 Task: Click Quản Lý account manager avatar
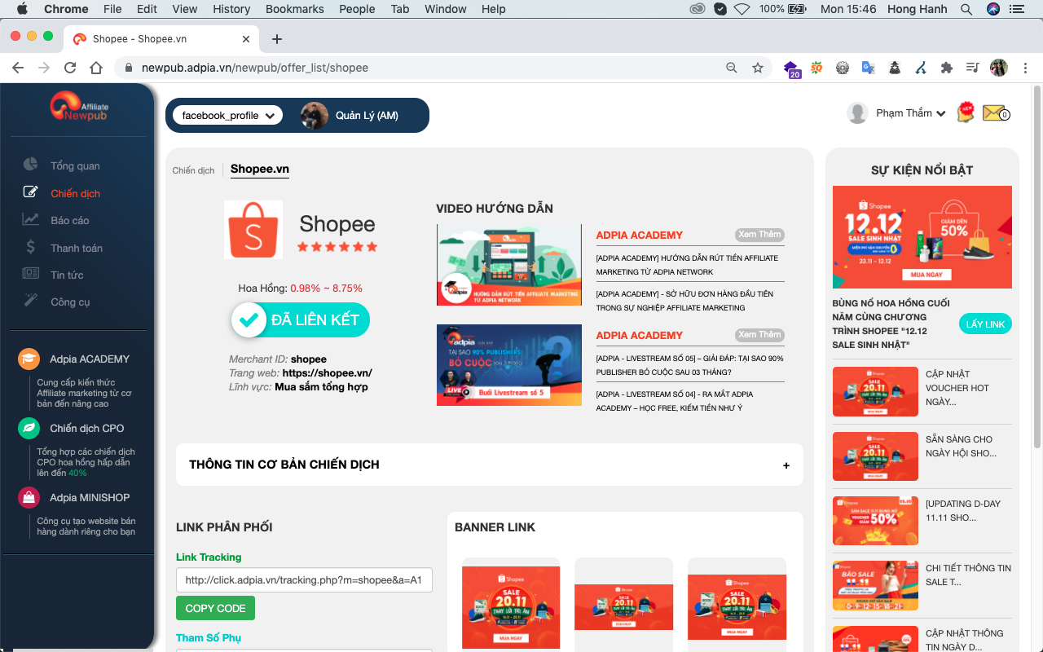click(315, 116)
